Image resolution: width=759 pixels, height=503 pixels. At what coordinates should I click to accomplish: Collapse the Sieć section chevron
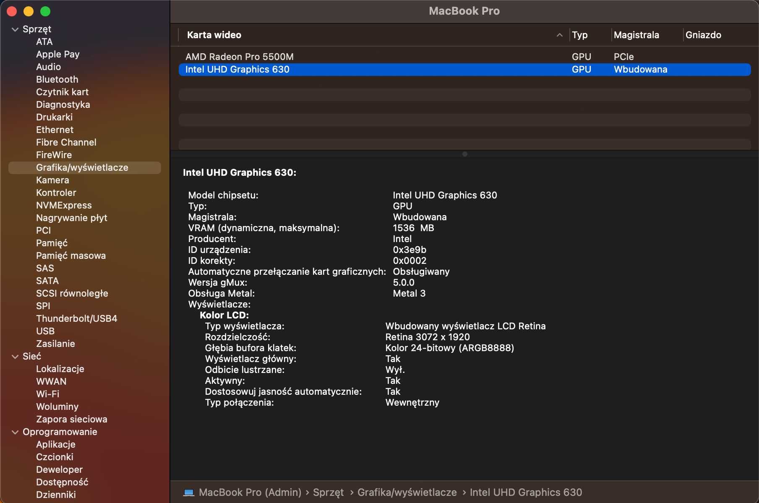(x=15, y=357)
